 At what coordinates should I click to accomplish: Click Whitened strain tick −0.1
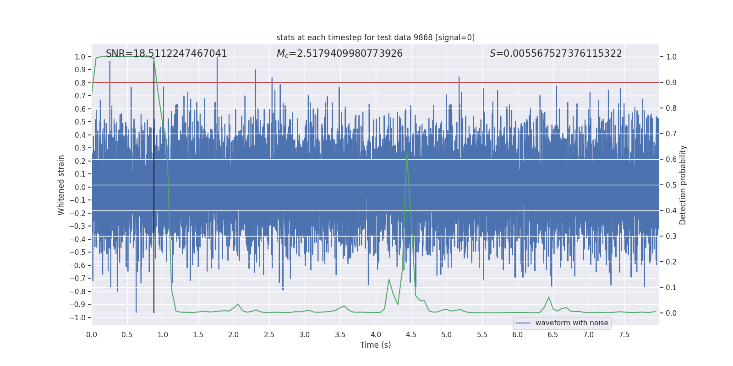point(77,200)
